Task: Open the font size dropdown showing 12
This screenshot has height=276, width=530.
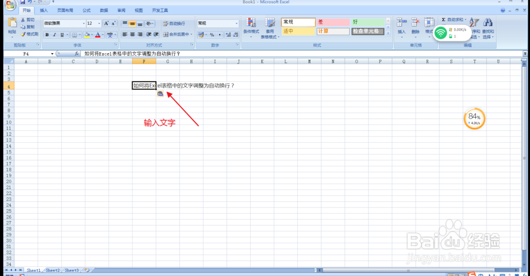Action: tap(99, 23)
